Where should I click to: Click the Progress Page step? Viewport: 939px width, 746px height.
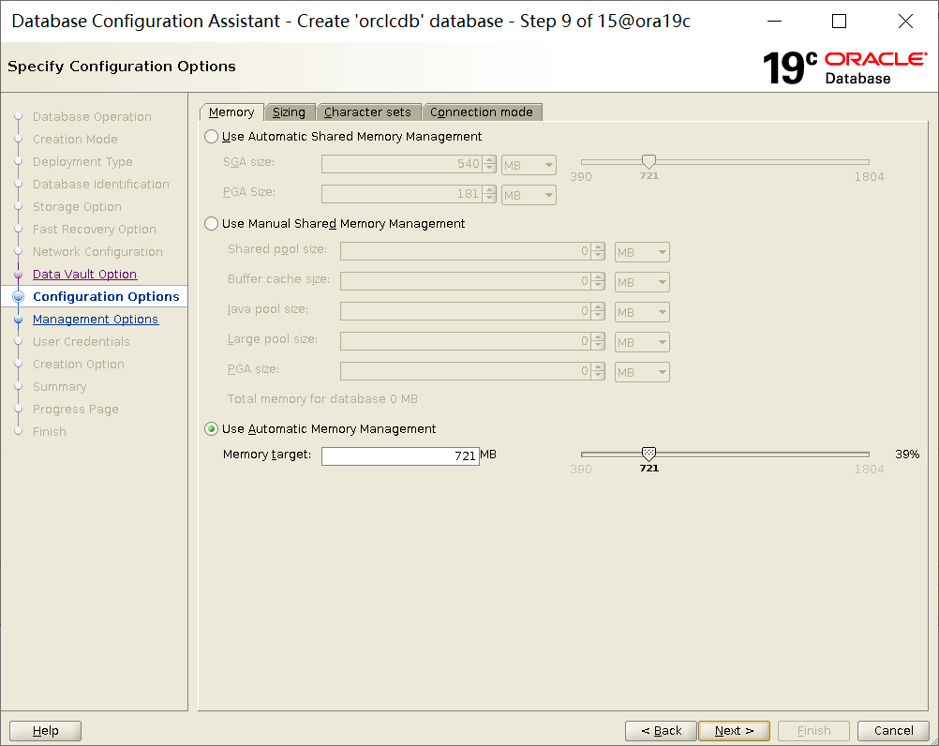pos(76,409)
